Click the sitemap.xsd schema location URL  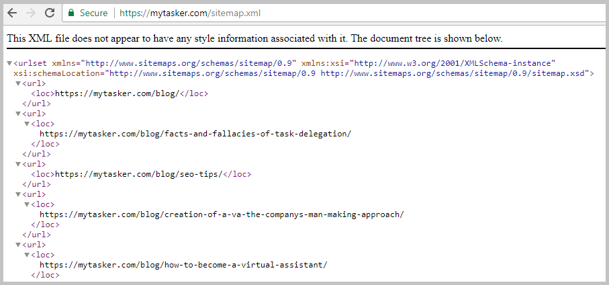[453, 73]
